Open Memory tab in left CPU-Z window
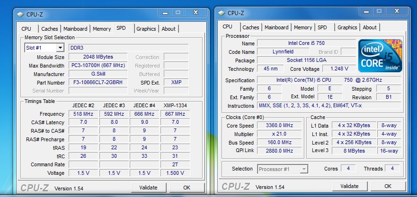This screenshot has width=417, height=197. 102,29
